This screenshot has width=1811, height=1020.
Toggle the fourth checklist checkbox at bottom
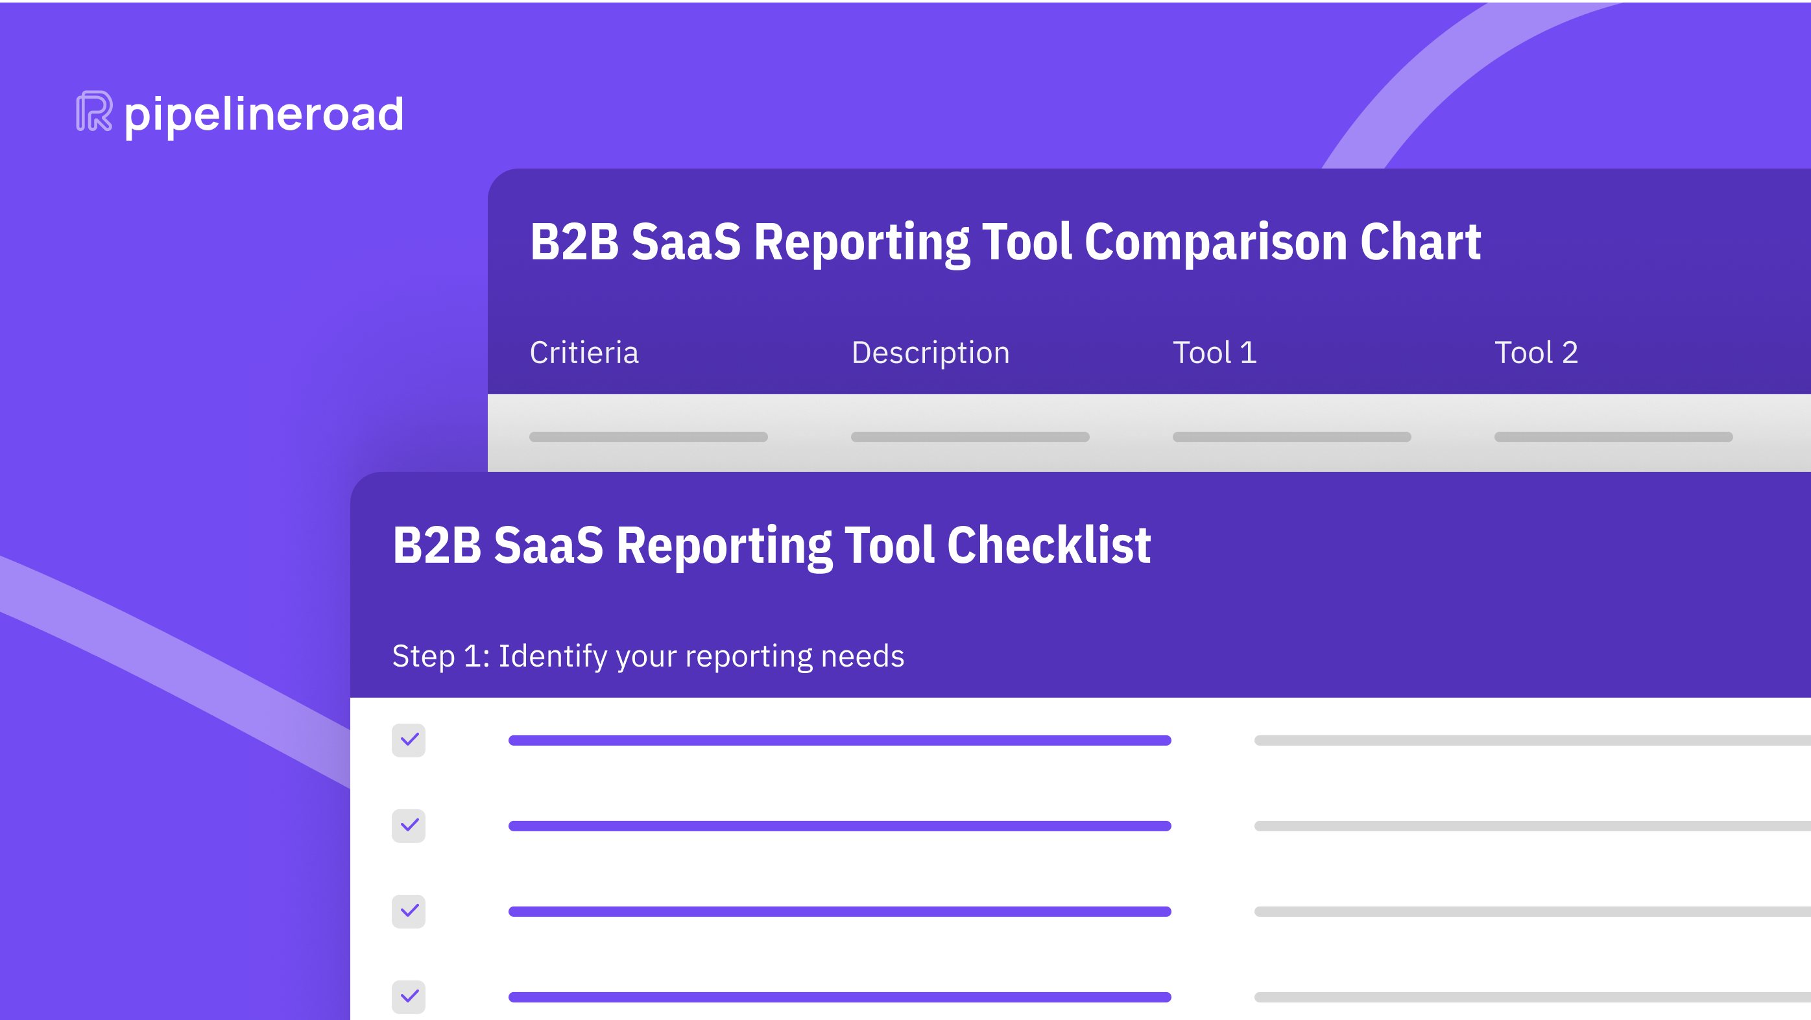pos(409,996)
